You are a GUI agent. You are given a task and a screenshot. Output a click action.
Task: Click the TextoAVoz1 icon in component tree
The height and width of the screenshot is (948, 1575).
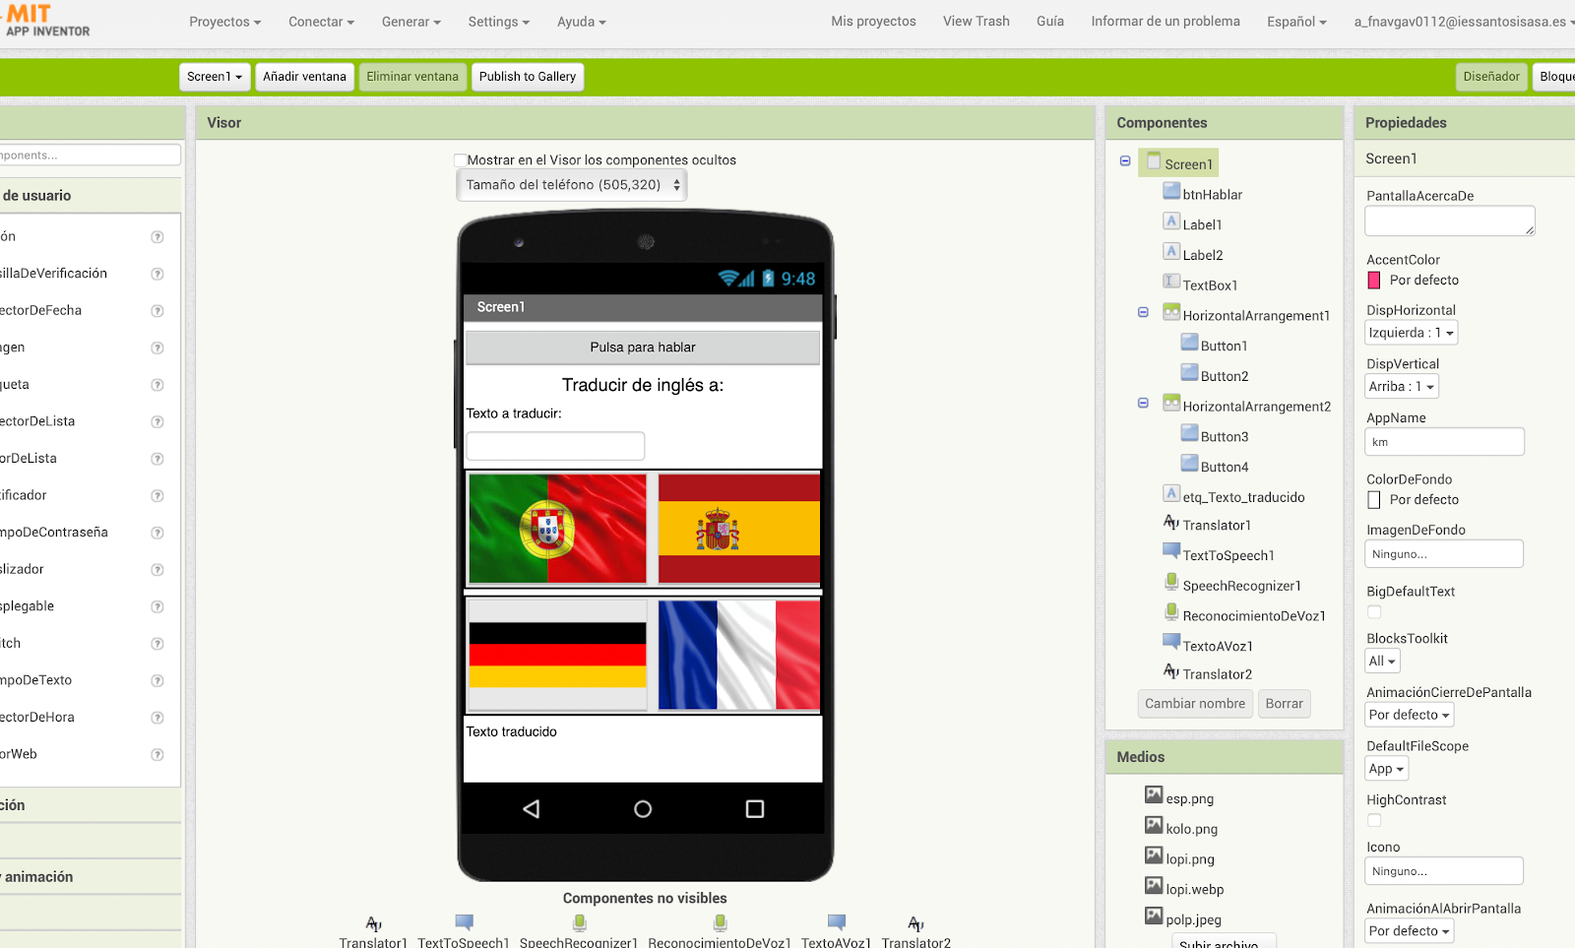[x=1171, y=643]
